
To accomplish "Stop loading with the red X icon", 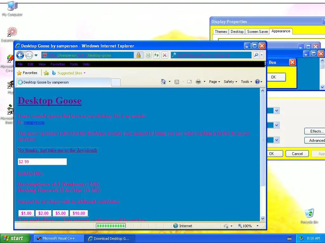I will pos(165,55).
